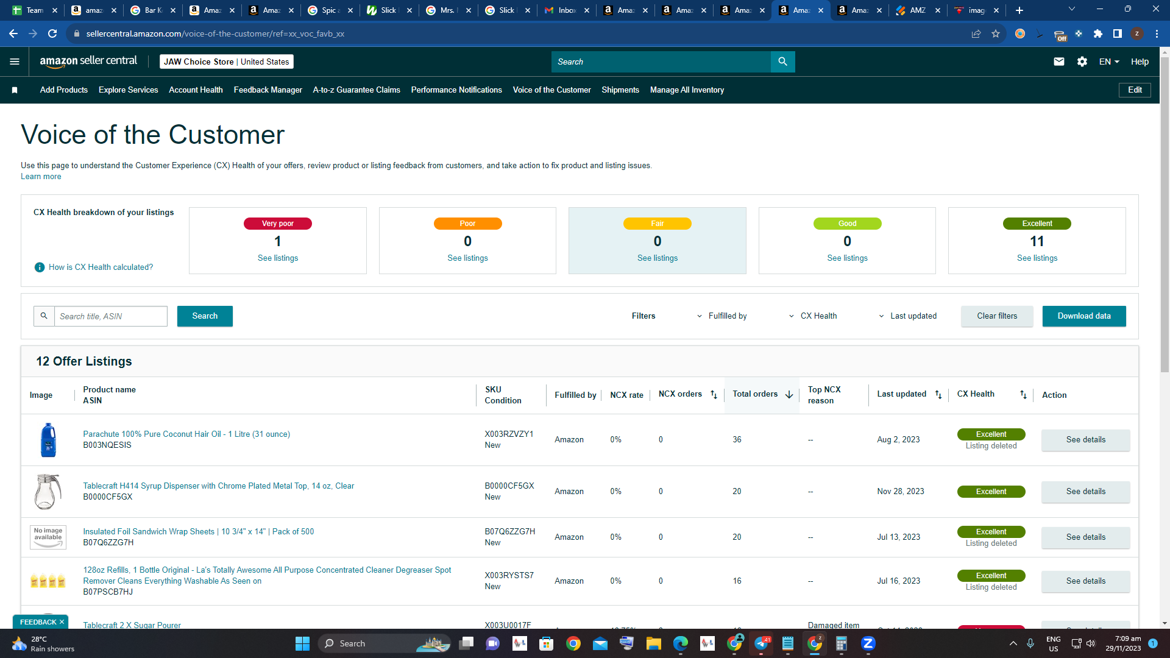Open File Explorer from the taskbar
This screenshot has height=658, width=1170.
click(x=654, y=643)
